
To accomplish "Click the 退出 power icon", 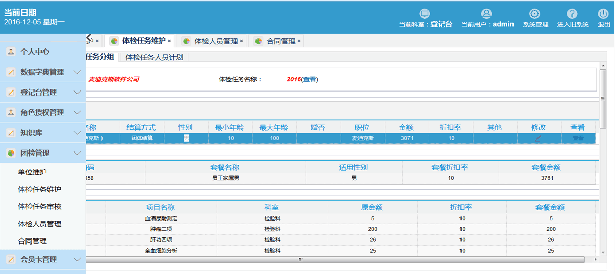I will (603, 14).
